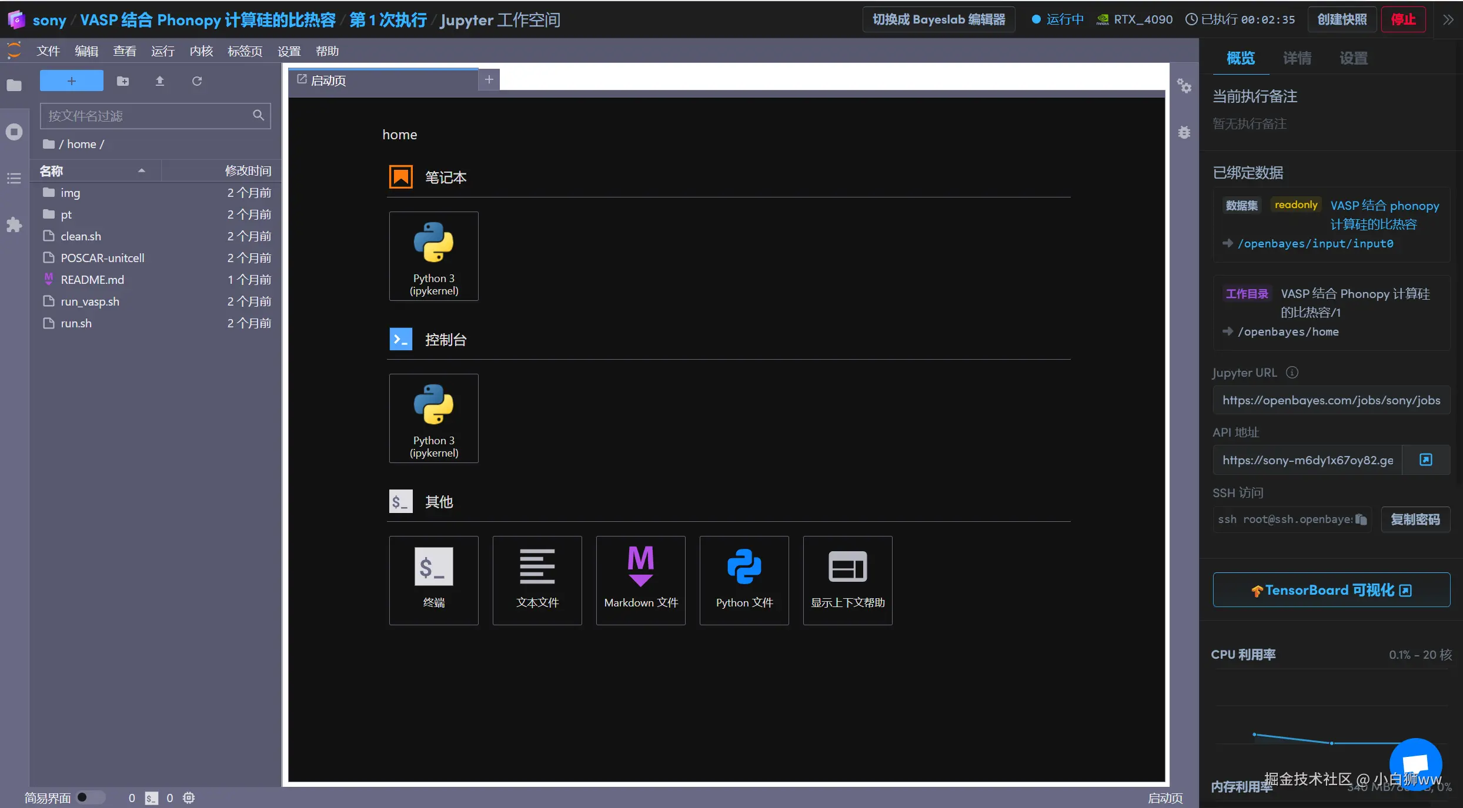Screen dimensions: 1463x808
Task: Open the debugger bug icon panel
Action: pyautogui.click(x=1184, y=133)
